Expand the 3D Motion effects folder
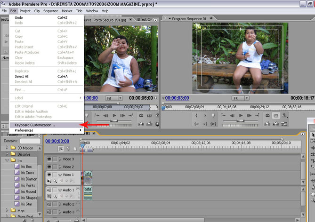 [7, 148]
